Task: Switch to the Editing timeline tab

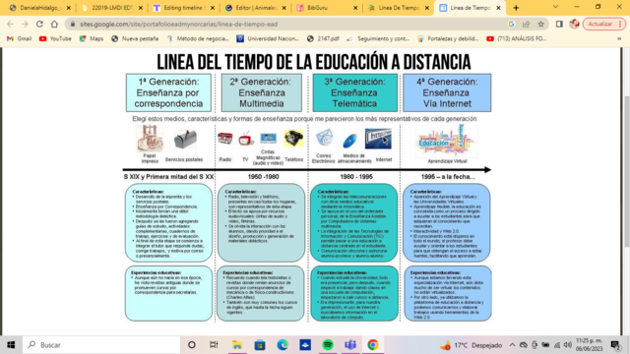Action: point(184,8)
